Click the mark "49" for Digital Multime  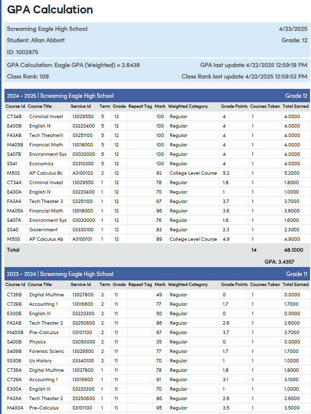coord(159,295)
